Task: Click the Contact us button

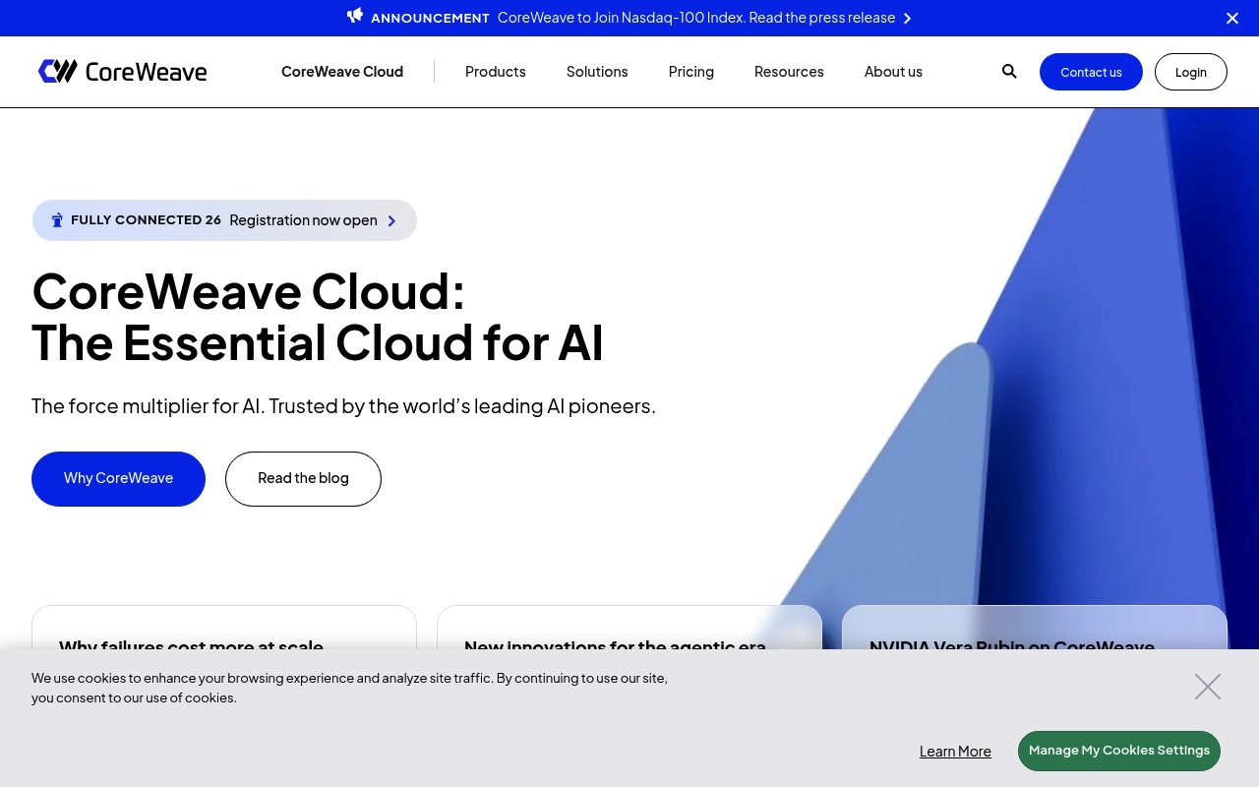Action: pyautogui.click(x=1091, y=72)
